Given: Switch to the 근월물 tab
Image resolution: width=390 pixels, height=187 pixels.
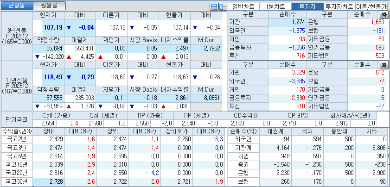Looking at the screenshot, I should pos(17,6).
